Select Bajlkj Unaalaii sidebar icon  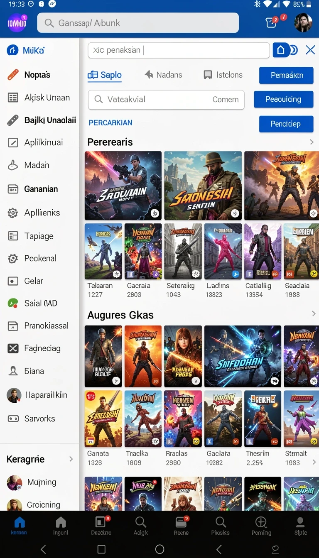coord(13,120)
